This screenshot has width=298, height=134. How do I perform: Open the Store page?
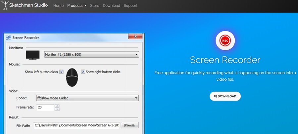coord(95,6)
